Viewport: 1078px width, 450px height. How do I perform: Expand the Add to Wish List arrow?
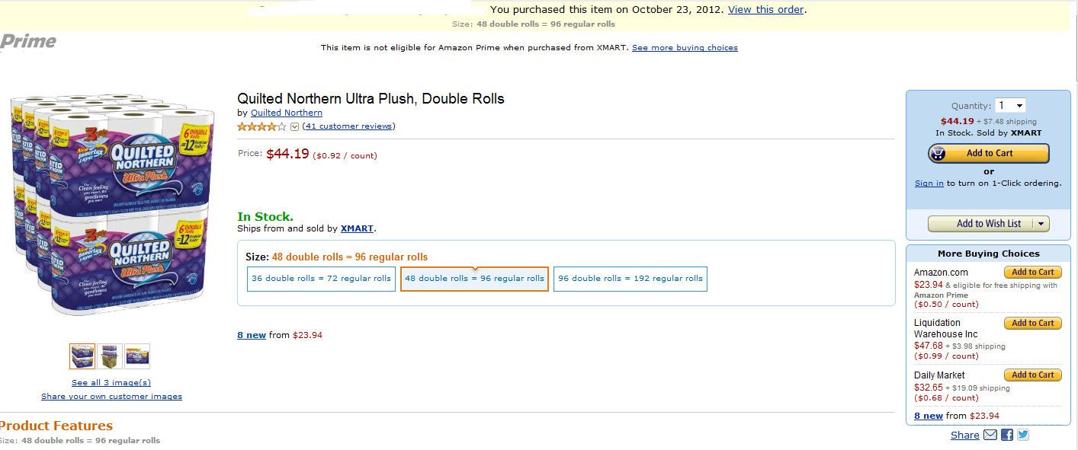[x=1041, y=224]
